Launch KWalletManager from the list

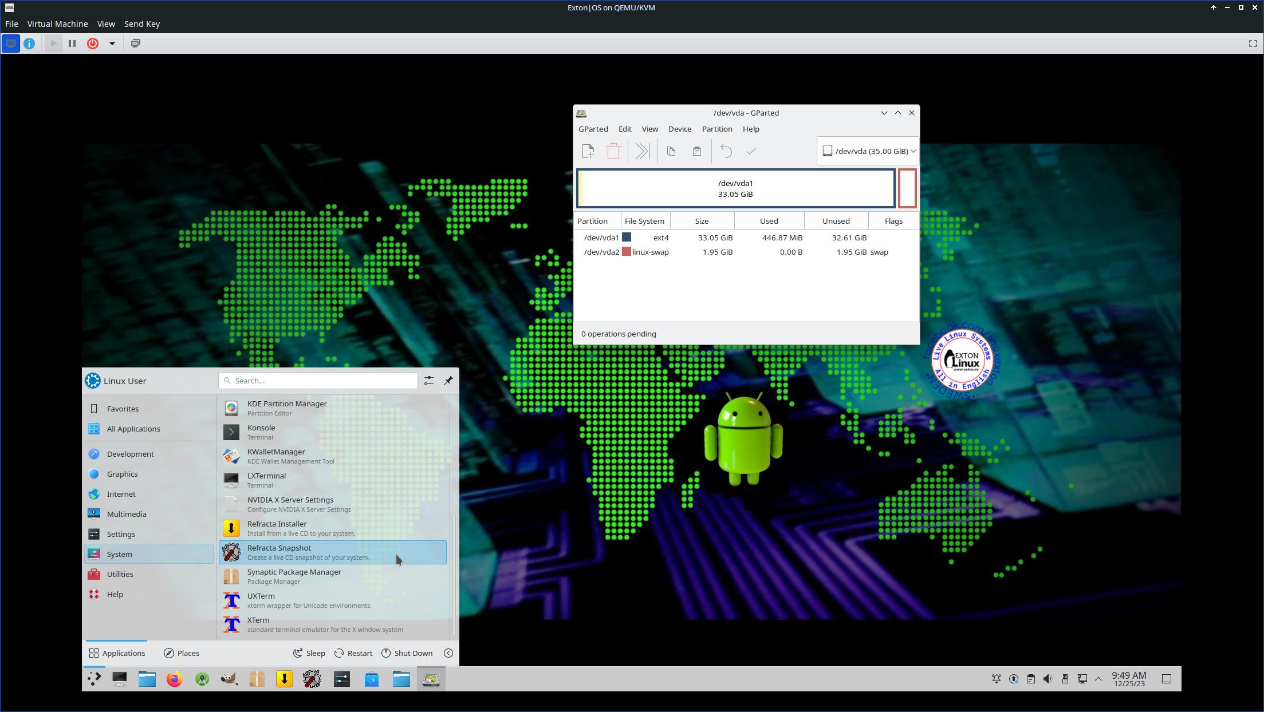pos(333,456)
